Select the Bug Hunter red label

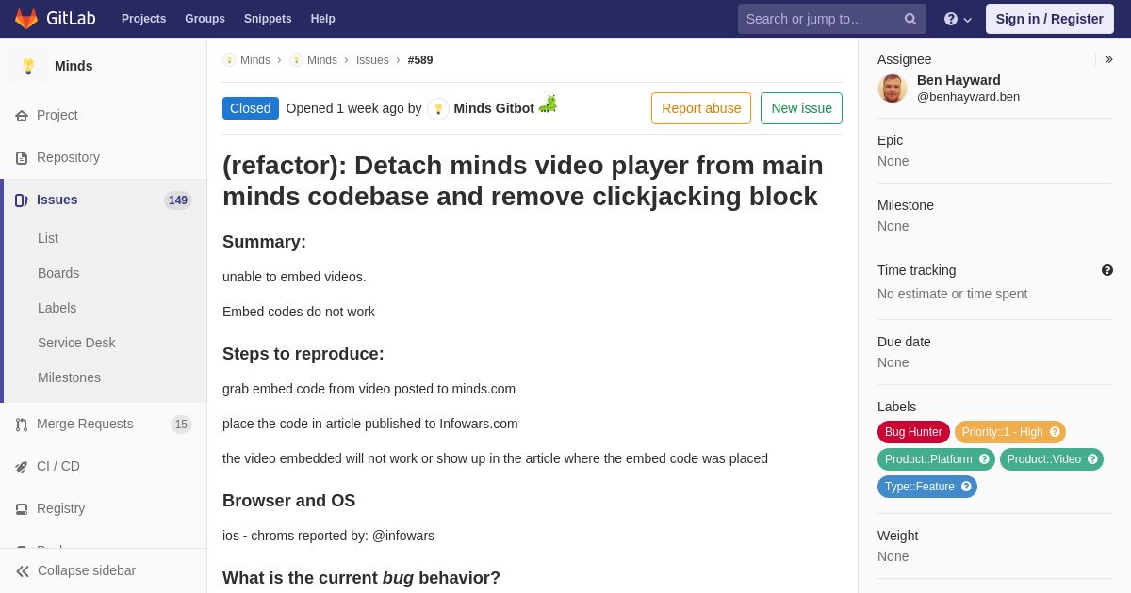[x=913, y=432]
